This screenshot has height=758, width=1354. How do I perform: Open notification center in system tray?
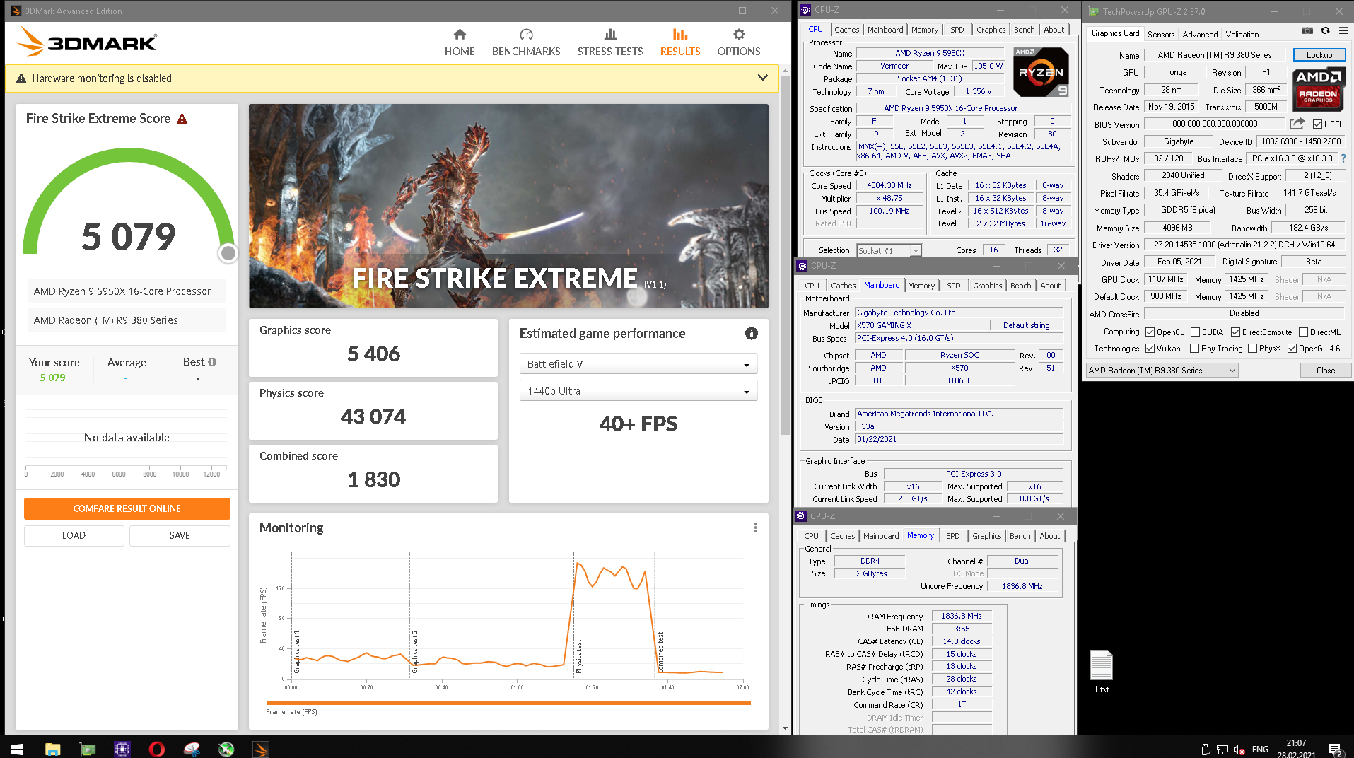1335,749
